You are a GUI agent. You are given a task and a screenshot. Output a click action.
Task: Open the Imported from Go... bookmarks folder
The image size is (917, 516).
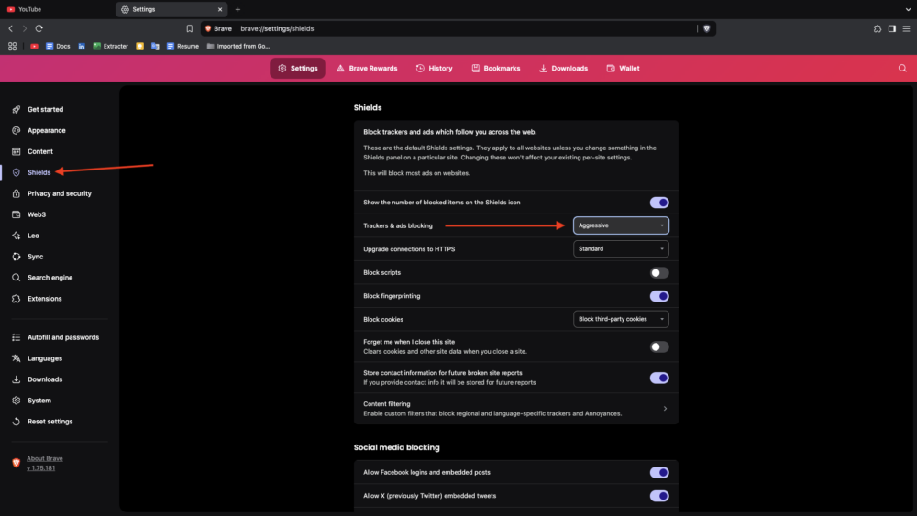238,46
